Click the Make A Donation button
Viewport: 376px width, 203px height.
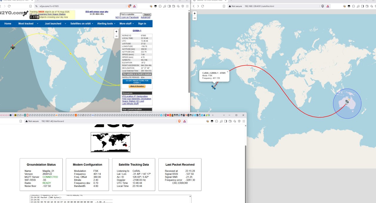(x=137, y=86)
